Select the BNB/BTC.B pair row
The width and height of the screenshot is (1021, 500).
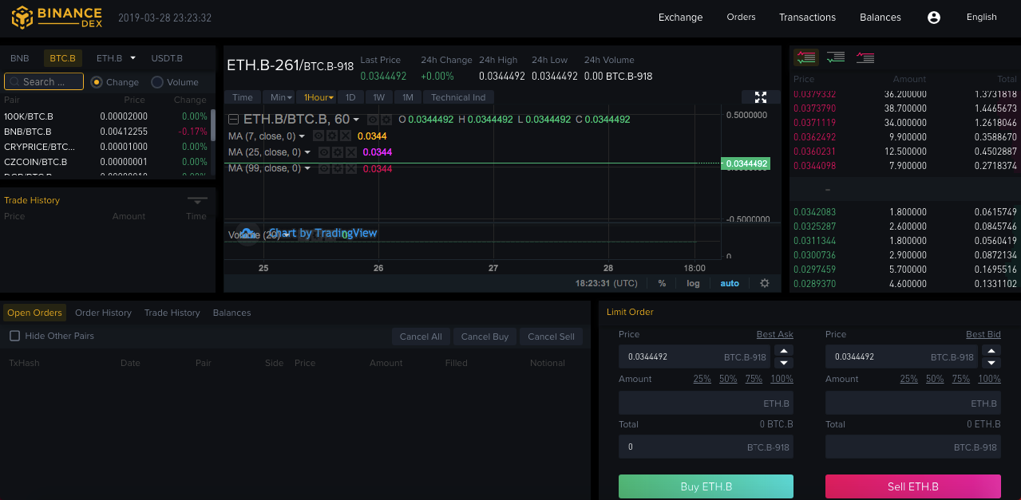[x=105, y=132]
